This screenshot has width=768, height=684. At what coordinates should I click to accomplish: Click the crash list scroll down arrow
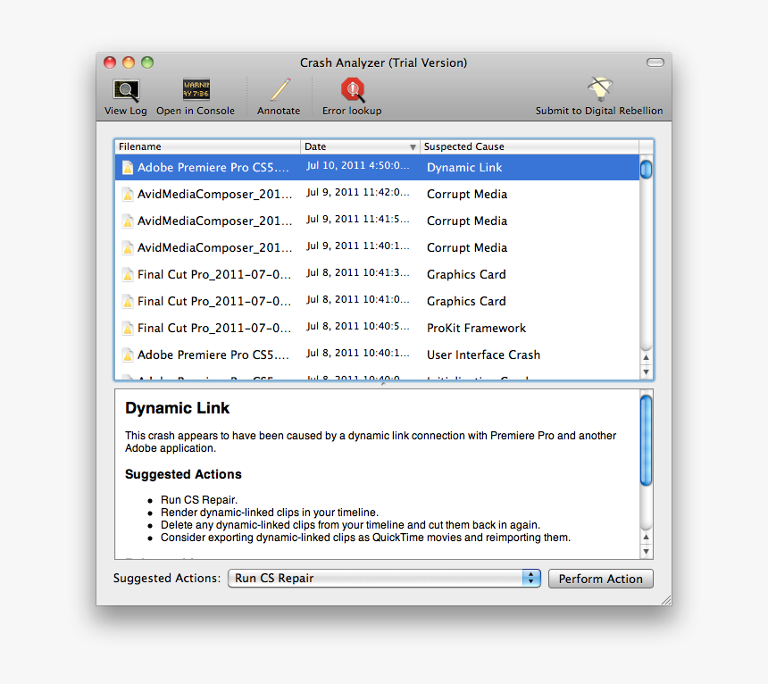click(x=647, y=371)
